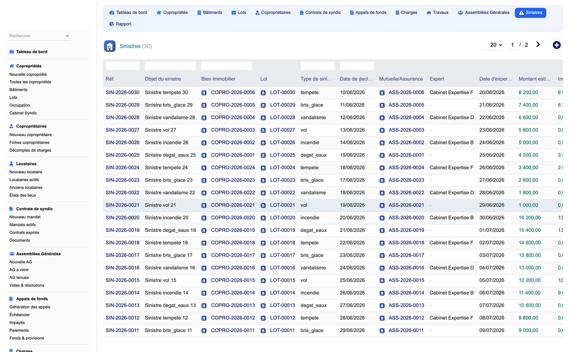Click Type de sinistre filter field
This screenshot has width=569, height=352.
pos(318,66)
